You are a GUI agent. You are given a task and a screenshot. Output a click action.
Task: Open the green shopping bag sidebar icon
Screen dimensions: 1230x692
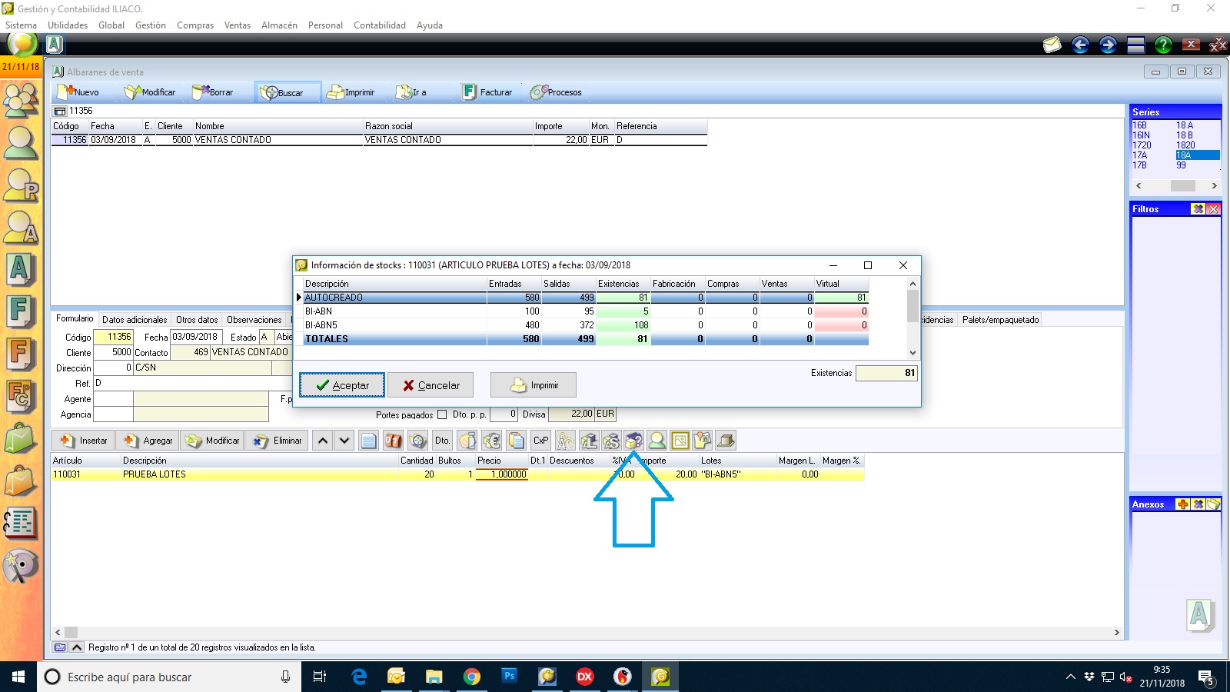tap(21, 438)
